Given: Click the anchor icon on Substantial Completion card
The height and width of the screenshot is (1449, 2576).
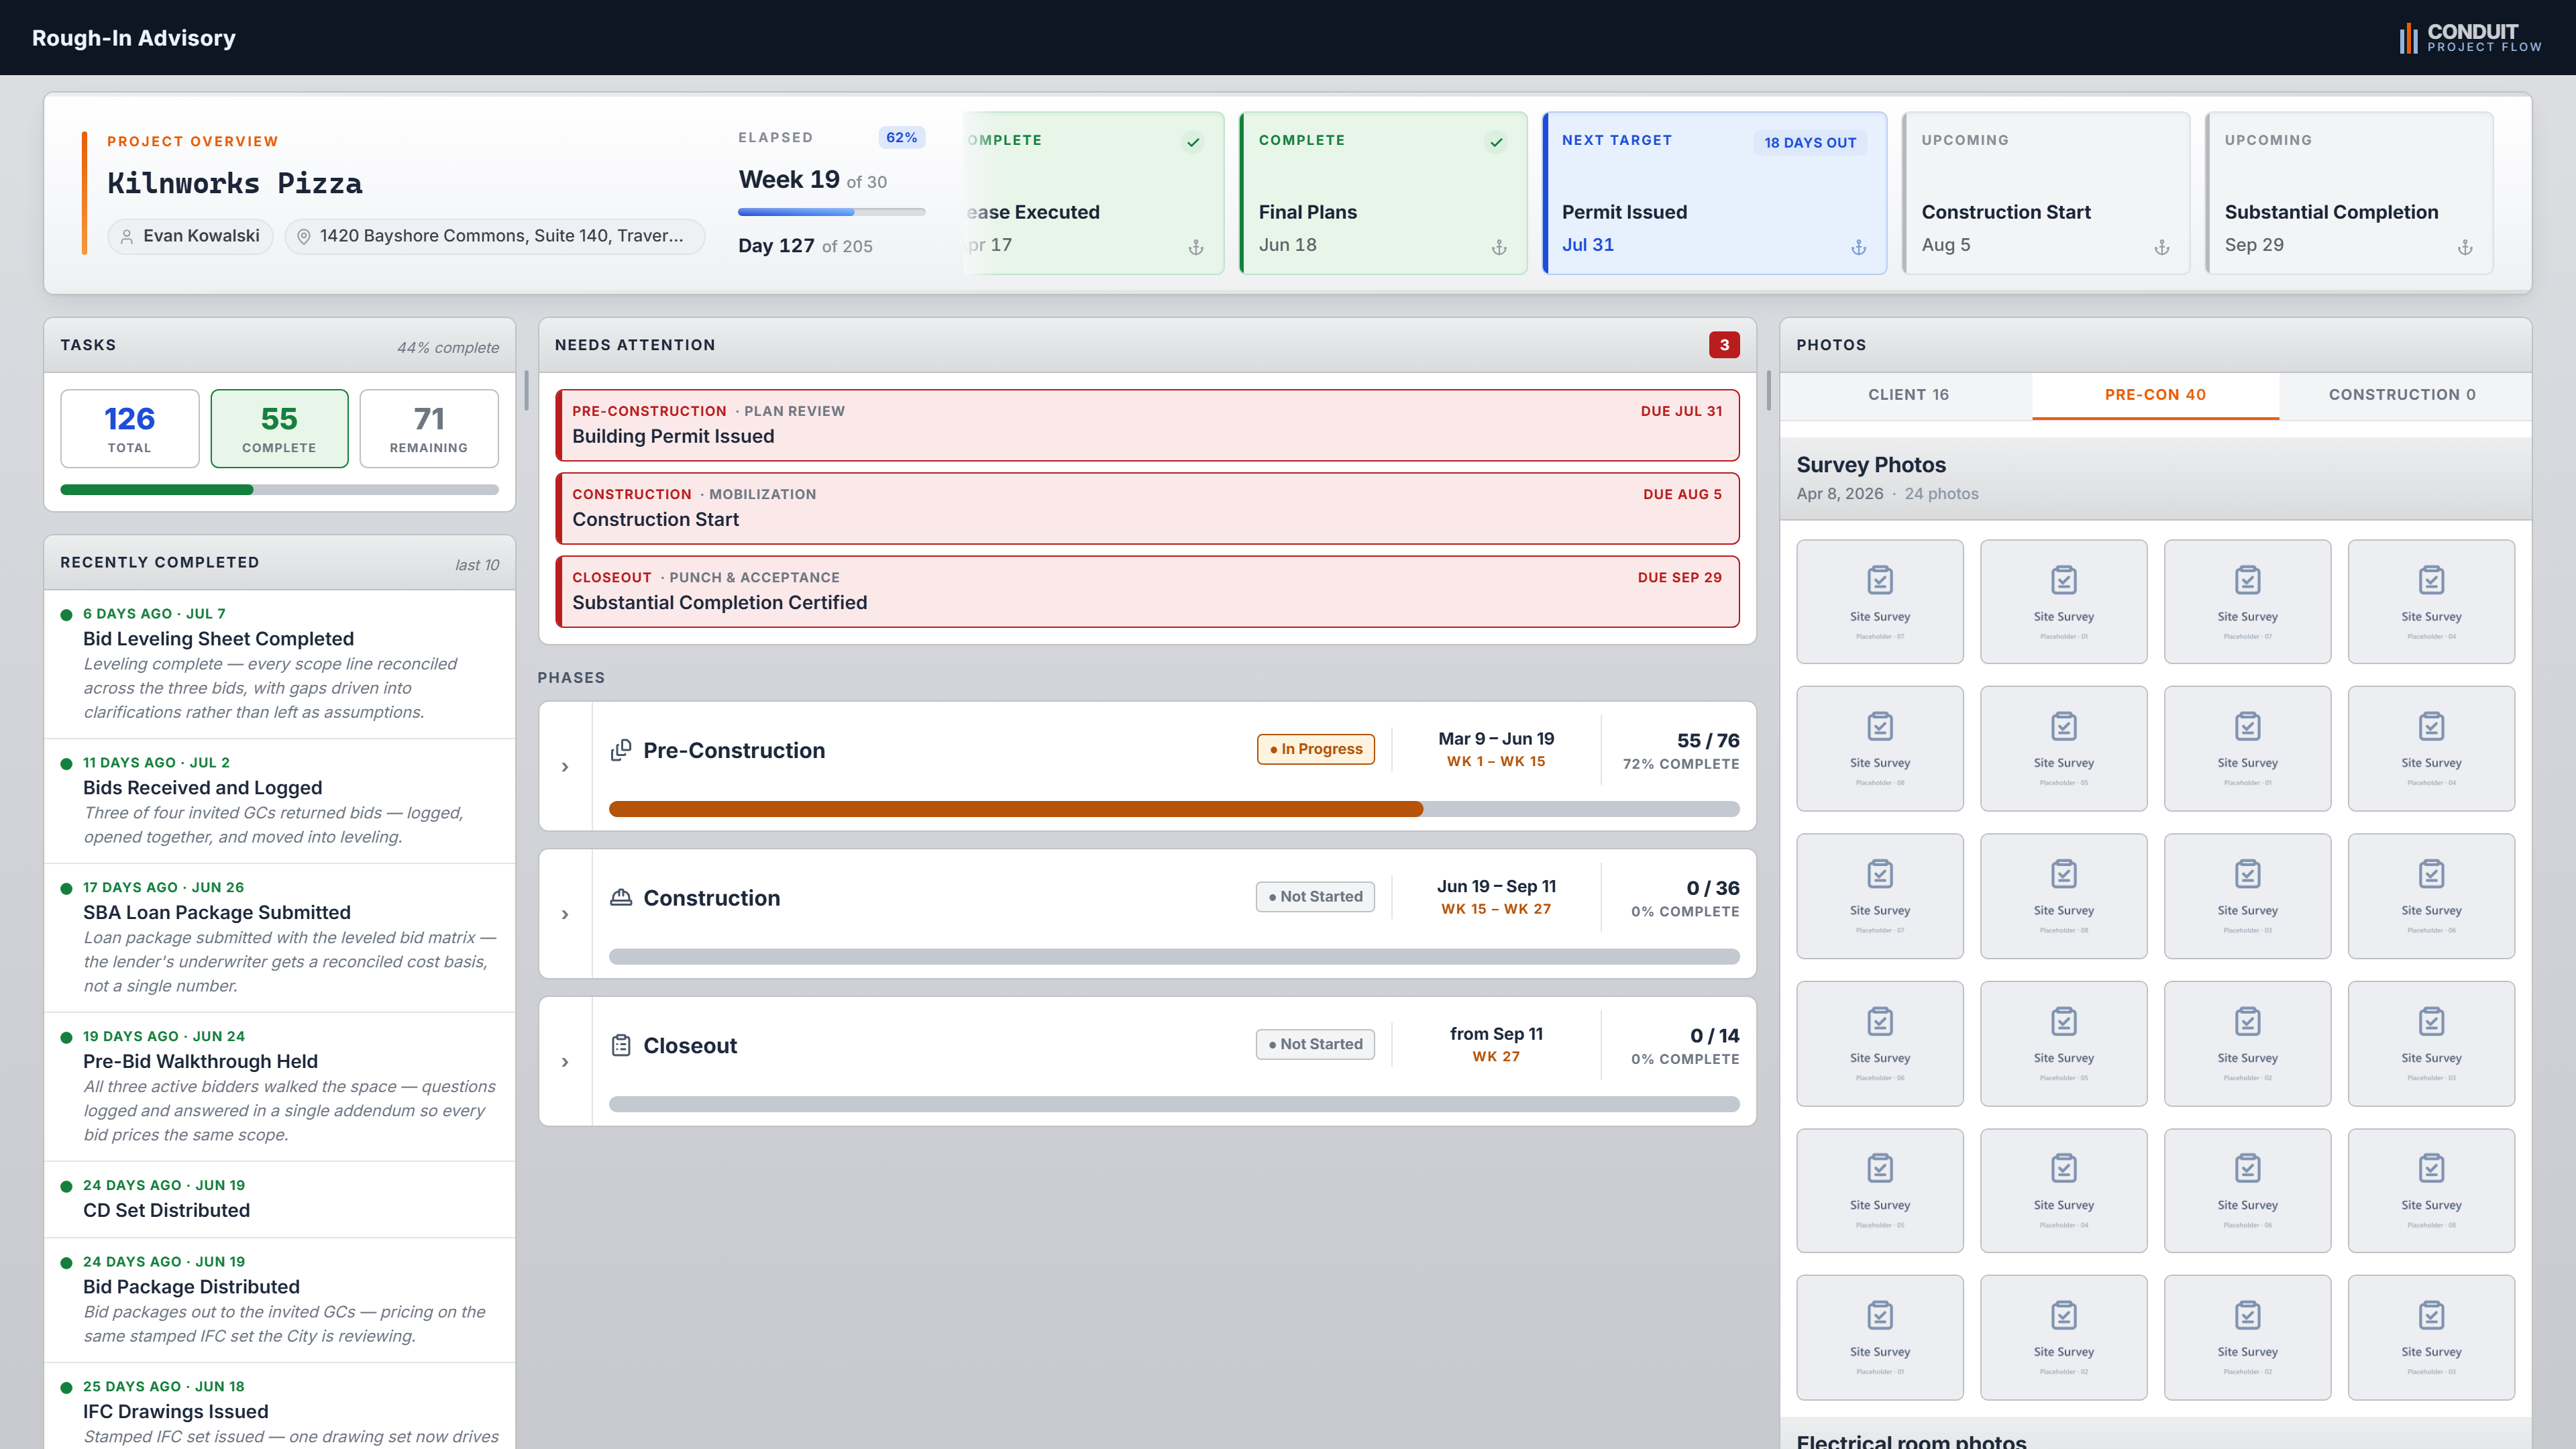Looking at the screenshot, I should tap(2465, 247).
